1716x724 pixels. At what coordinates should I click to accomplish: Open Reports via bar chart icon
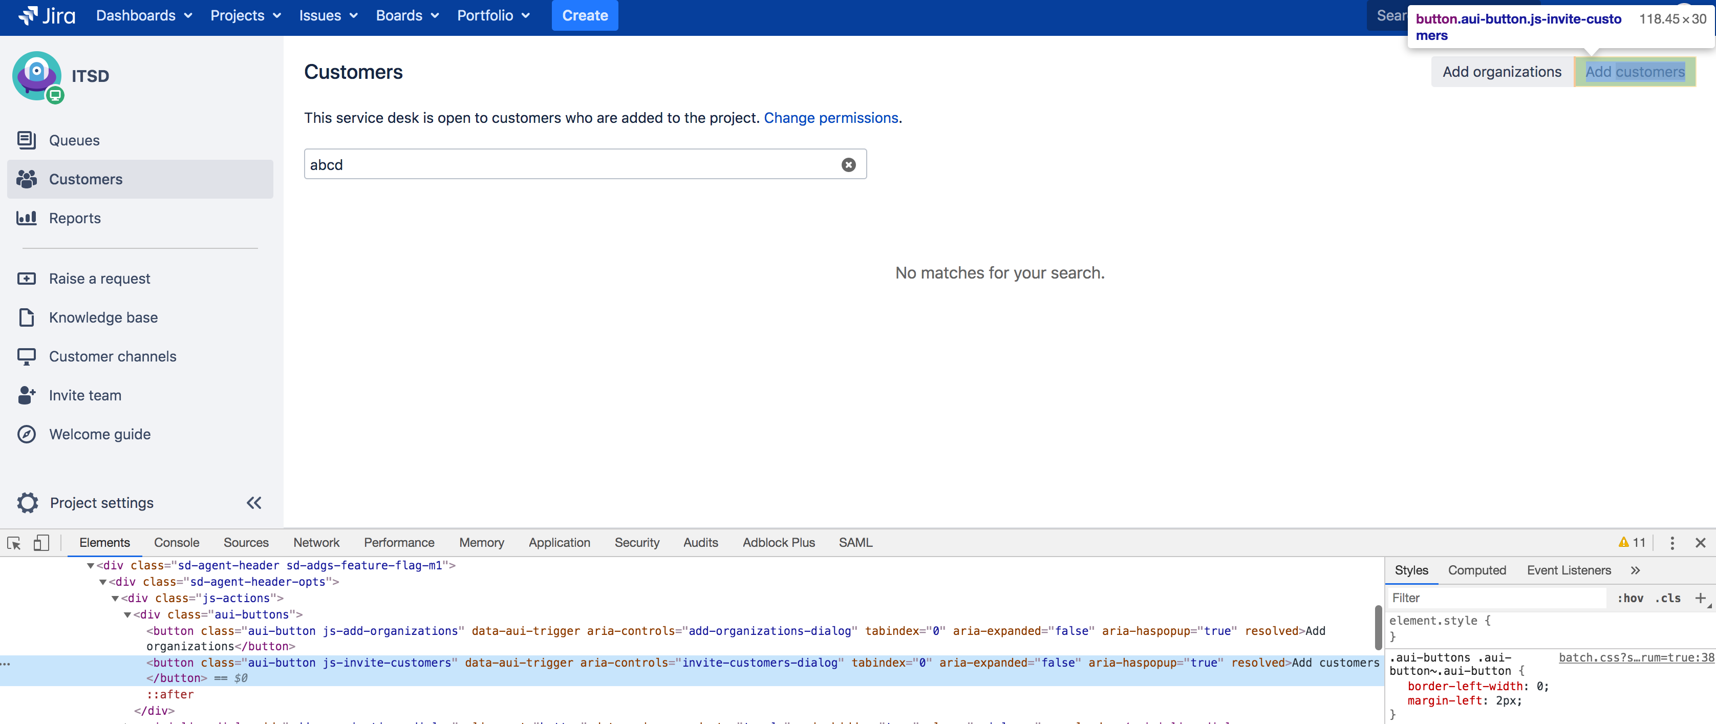point(26,218)
